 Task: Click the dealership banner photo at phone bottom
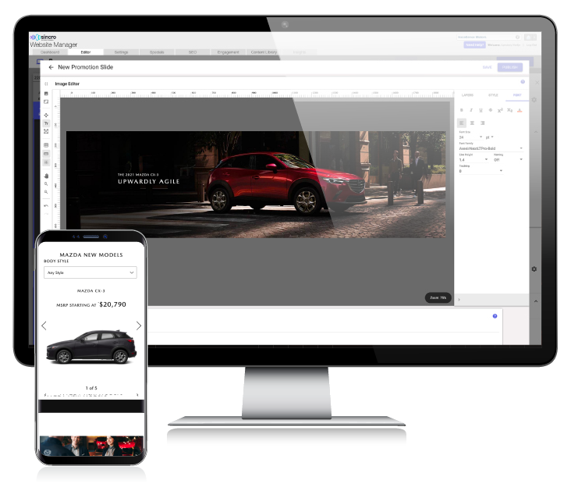91,446
